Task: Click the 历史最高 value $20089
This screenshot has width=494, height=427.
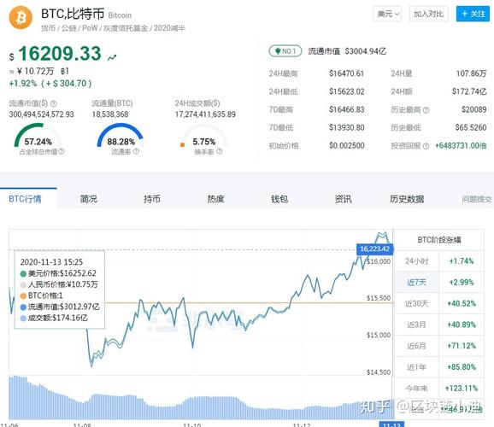Action: (473, 109)
